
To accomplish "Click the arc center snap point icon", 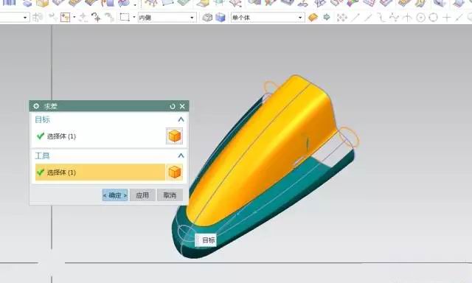I will tap(420, 18).
